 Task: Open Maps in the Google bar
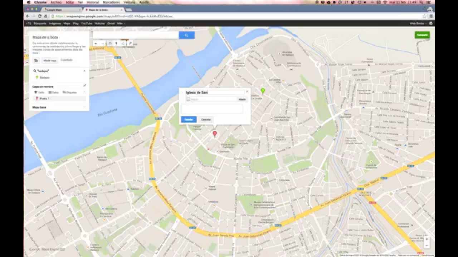tap(67, 23)
